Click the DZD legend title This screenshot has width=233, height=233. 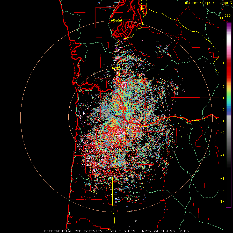(228, 16)
